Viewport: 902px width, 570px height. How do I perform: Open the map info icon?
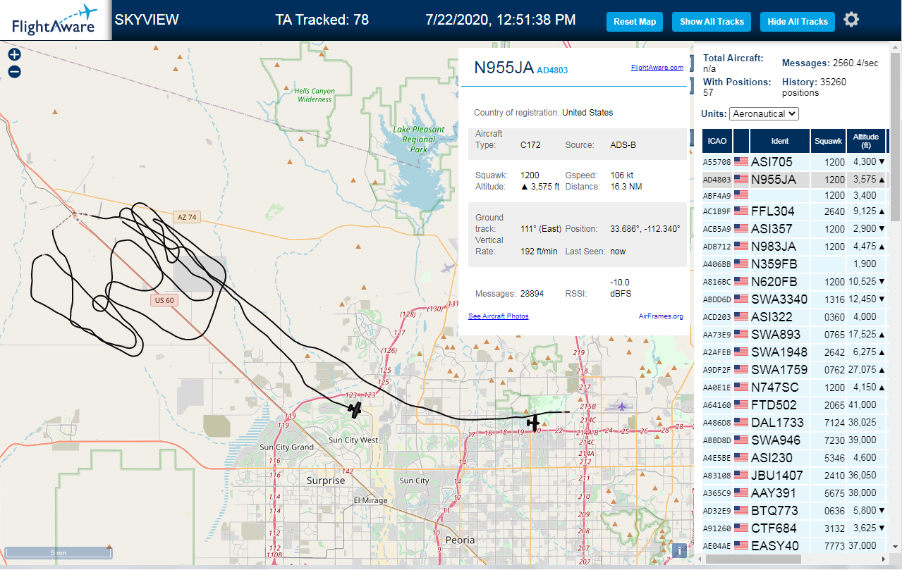(x=679, y=550)
